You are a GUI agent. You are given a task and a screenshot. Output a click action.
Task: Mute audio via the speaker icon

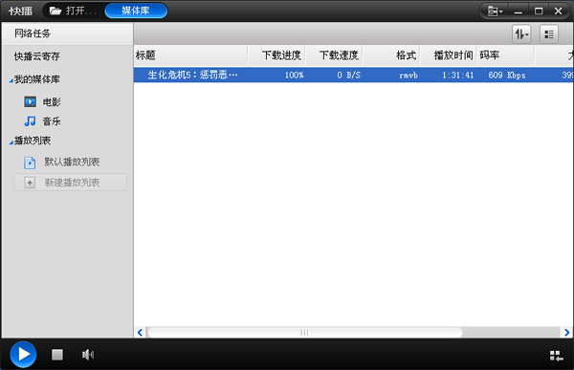(88, 355)
